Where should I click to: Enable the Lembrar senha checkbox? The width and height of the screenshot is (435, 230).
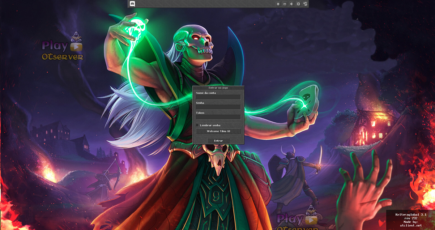(x=197, y=125)
